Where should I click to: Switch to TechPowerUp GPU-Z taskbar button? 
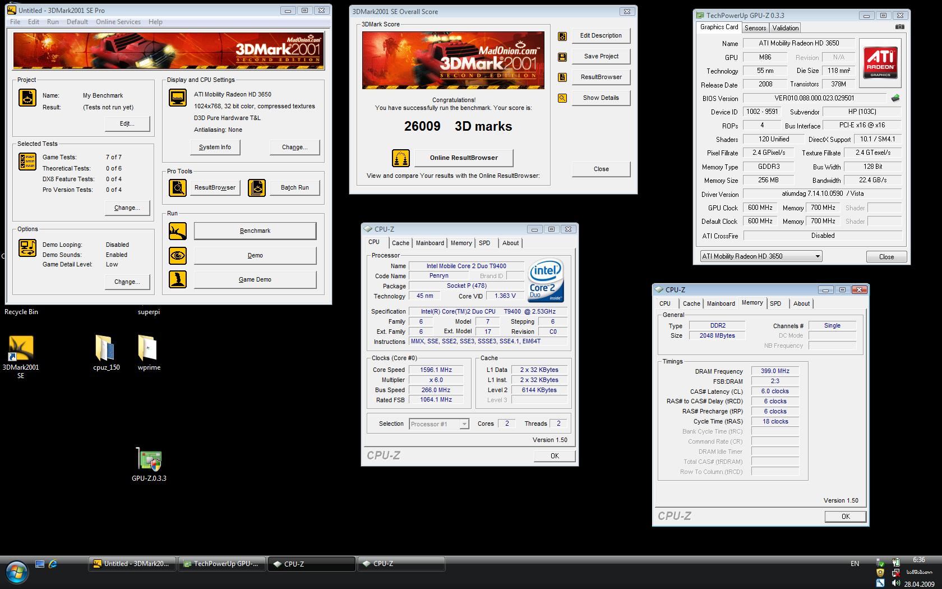(x=222, y=564)
